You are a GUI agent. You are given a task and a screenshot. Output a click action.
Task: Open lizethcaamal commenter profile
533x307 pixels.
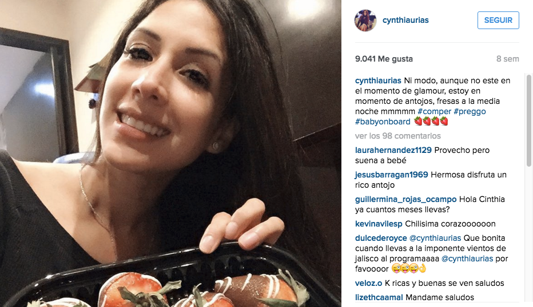pyautogui.click(x=379, y=297)
